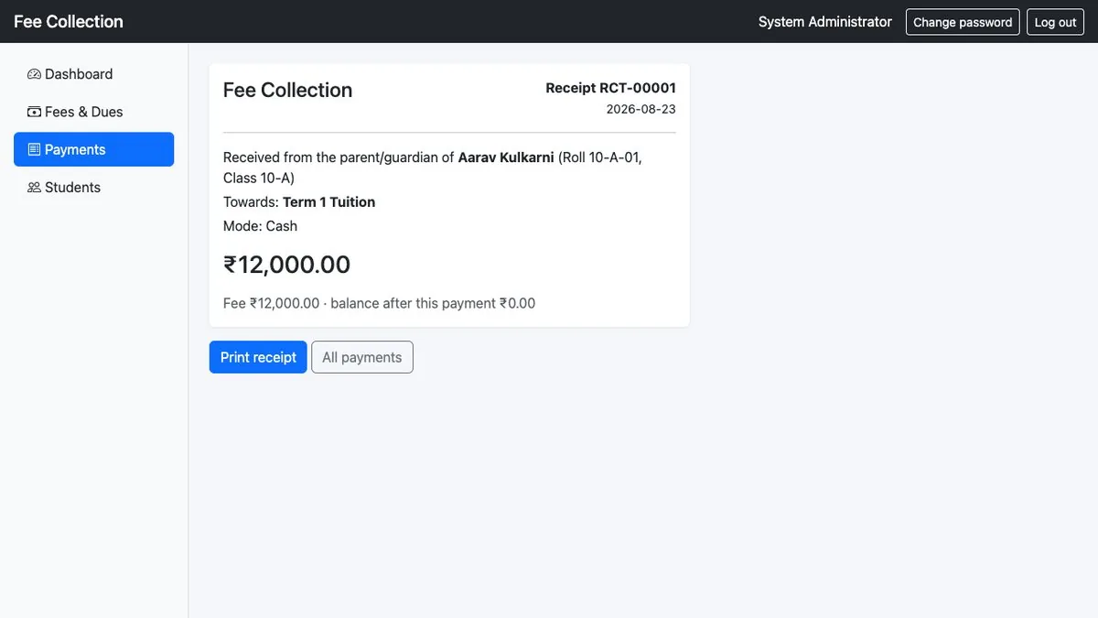The width and height of the screenshot is (1098, 618).
Task: Log out of the application
Action: [1056, 22]
